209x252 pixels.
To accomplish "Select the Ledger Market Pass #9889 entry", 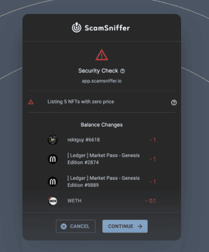I will click(x=103, y=182).
